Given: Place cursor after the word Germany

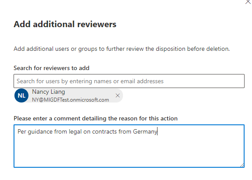Looking at the screenshot, I should click(157, 131).
